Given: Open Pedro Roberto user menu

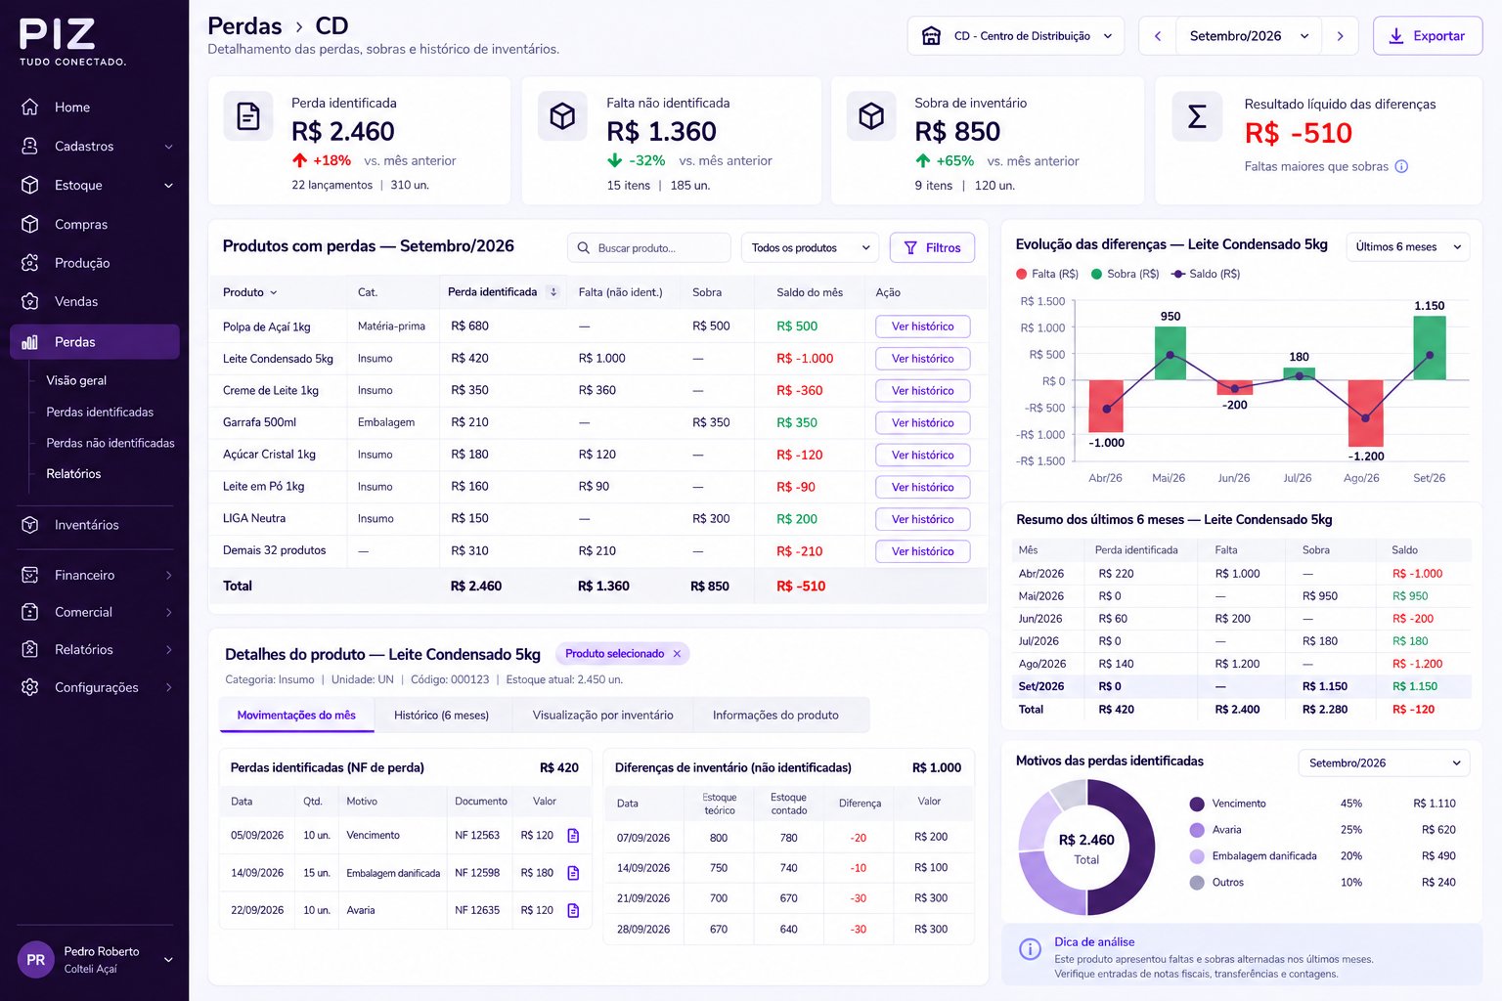Looking at the screenshot, I should 95,960.
